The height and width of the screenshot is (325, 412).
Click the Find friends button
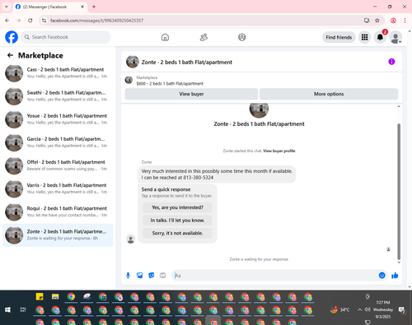339,37
